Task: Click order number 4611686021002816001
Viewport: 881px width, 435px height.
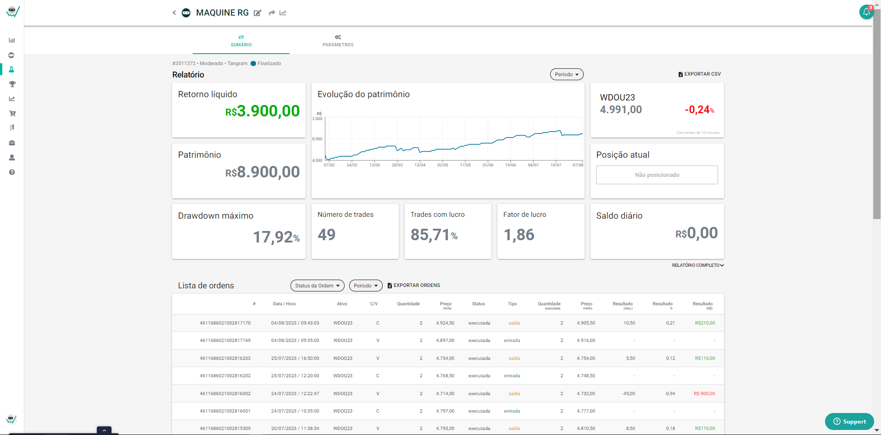Action: pyautogui.click(x=225, y=411)
